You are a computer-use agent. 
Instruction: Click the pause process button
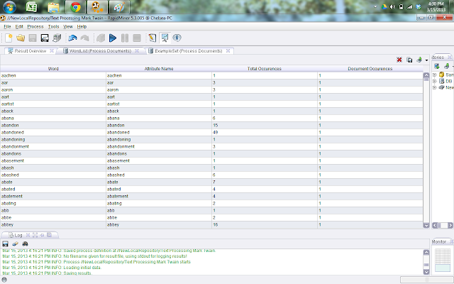(x=125, y=38)
